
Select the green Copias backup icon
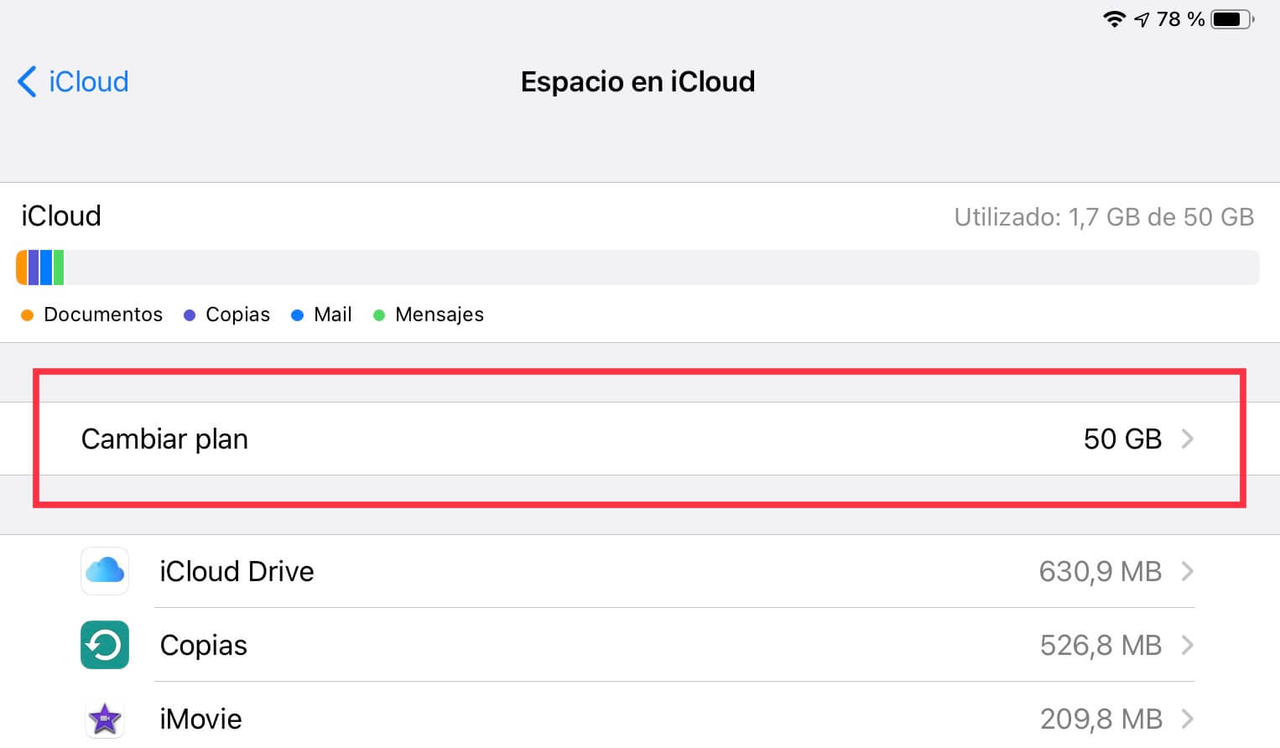(x=104, y=645)
